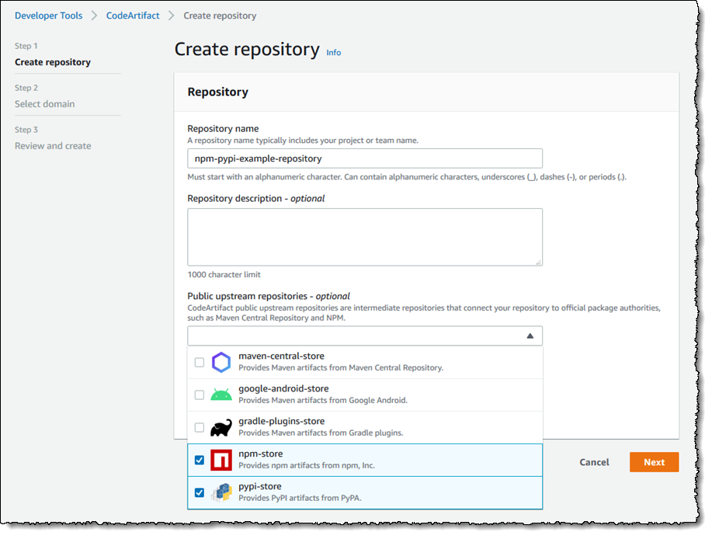This screenshot has height=539, width=712.
Task: Tick the gradle-plugins-store checkbox
Action: pyautogui.click(x=200, y=427)
